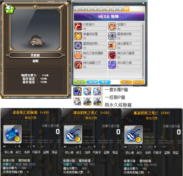The width and height of the screenshot is (183, 176).
Task: Select the 靈魂雅努斯 skill icon with level 10
Action: coord(112,36)
